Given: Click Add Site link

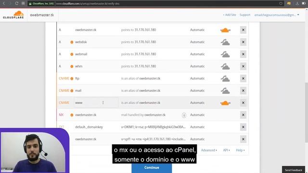Looking at the screenshot, I should click(230, 15).
